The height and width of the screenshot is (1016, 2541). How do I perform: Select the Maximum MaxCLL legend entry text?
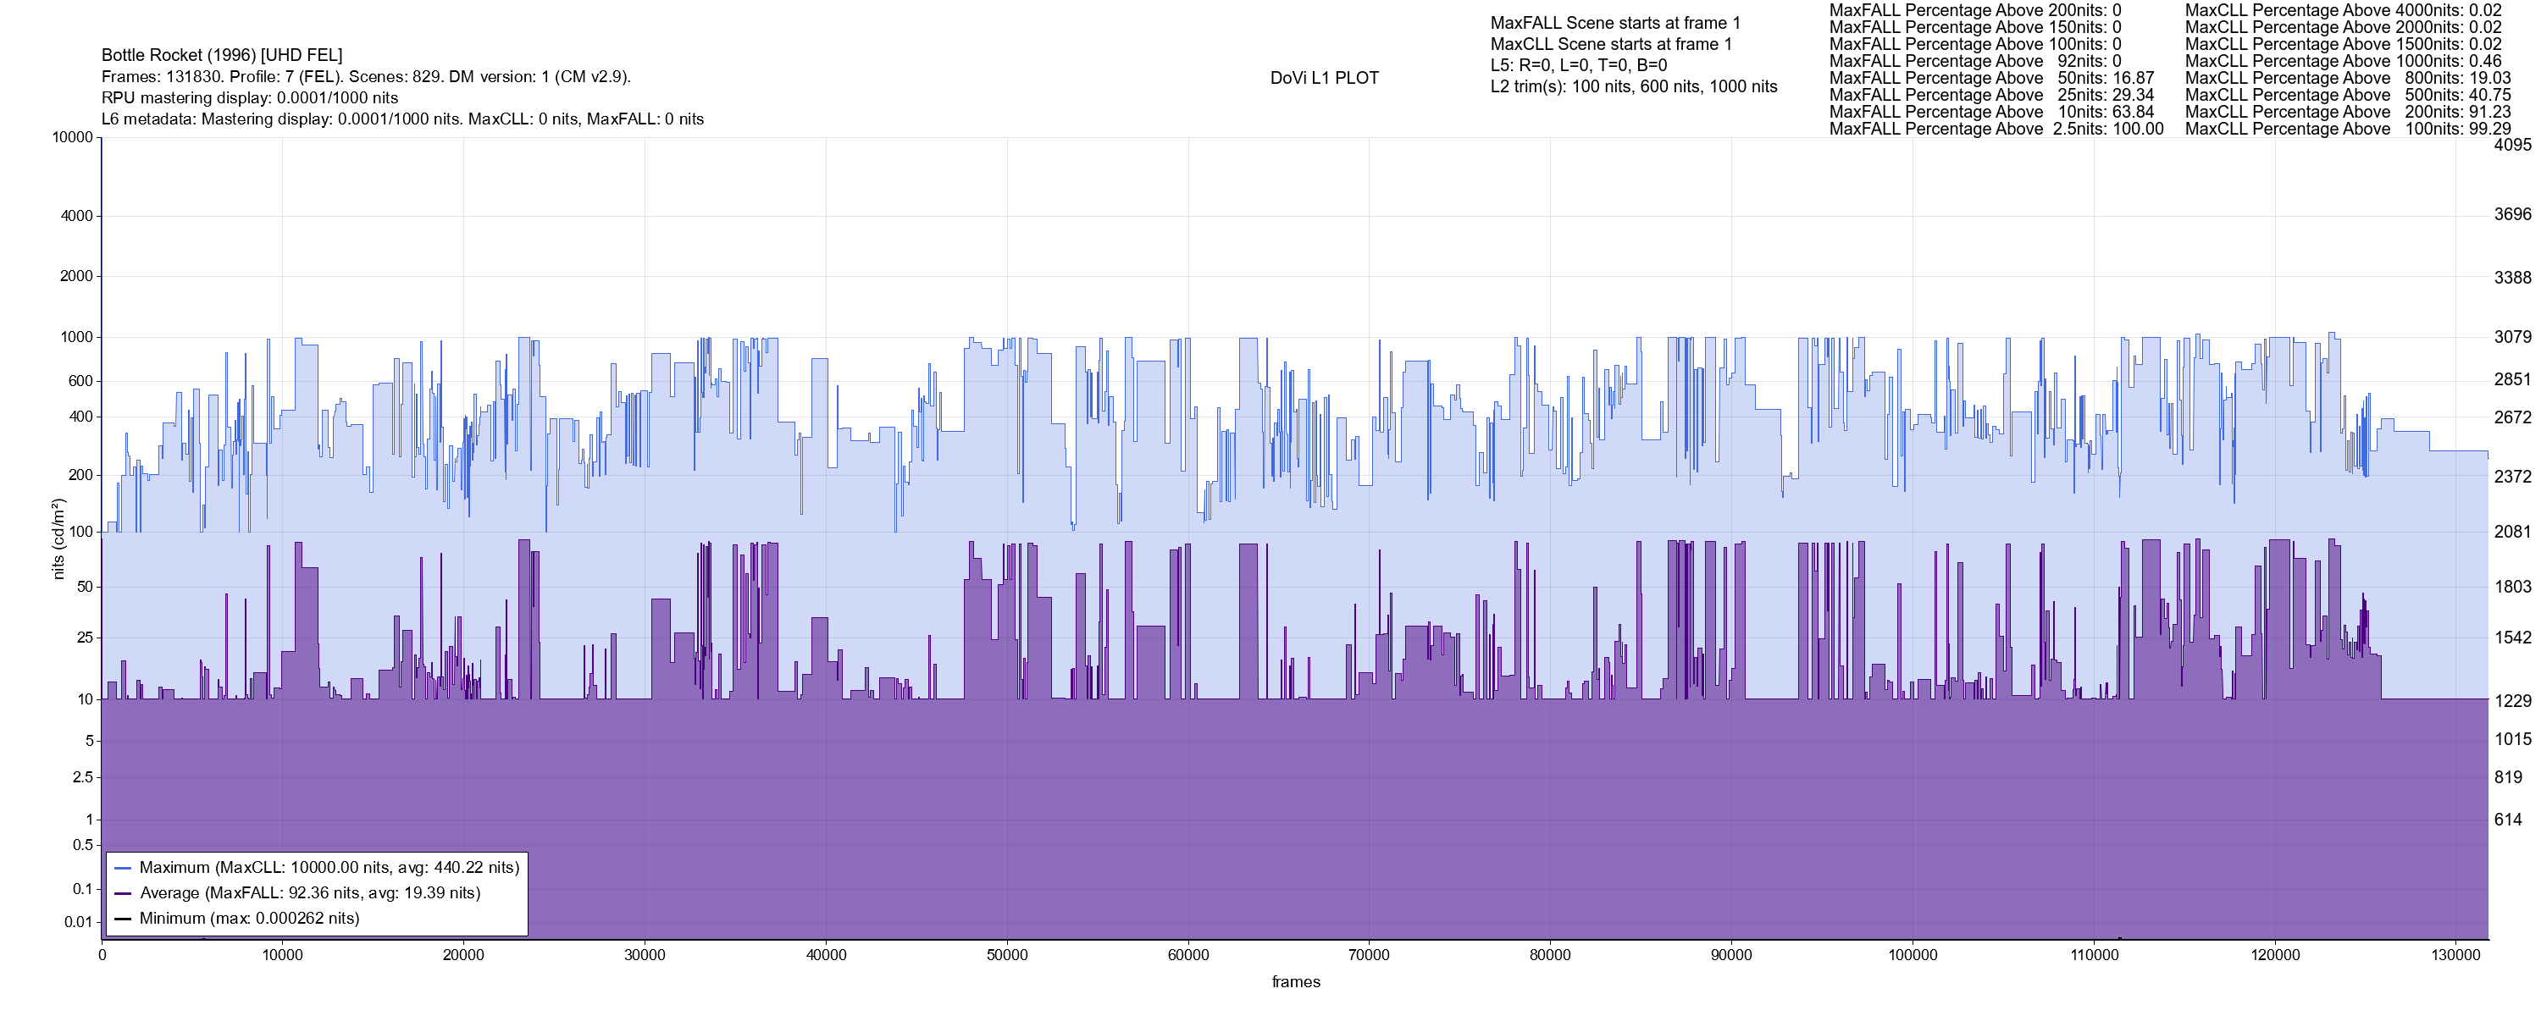pos(329,868)
